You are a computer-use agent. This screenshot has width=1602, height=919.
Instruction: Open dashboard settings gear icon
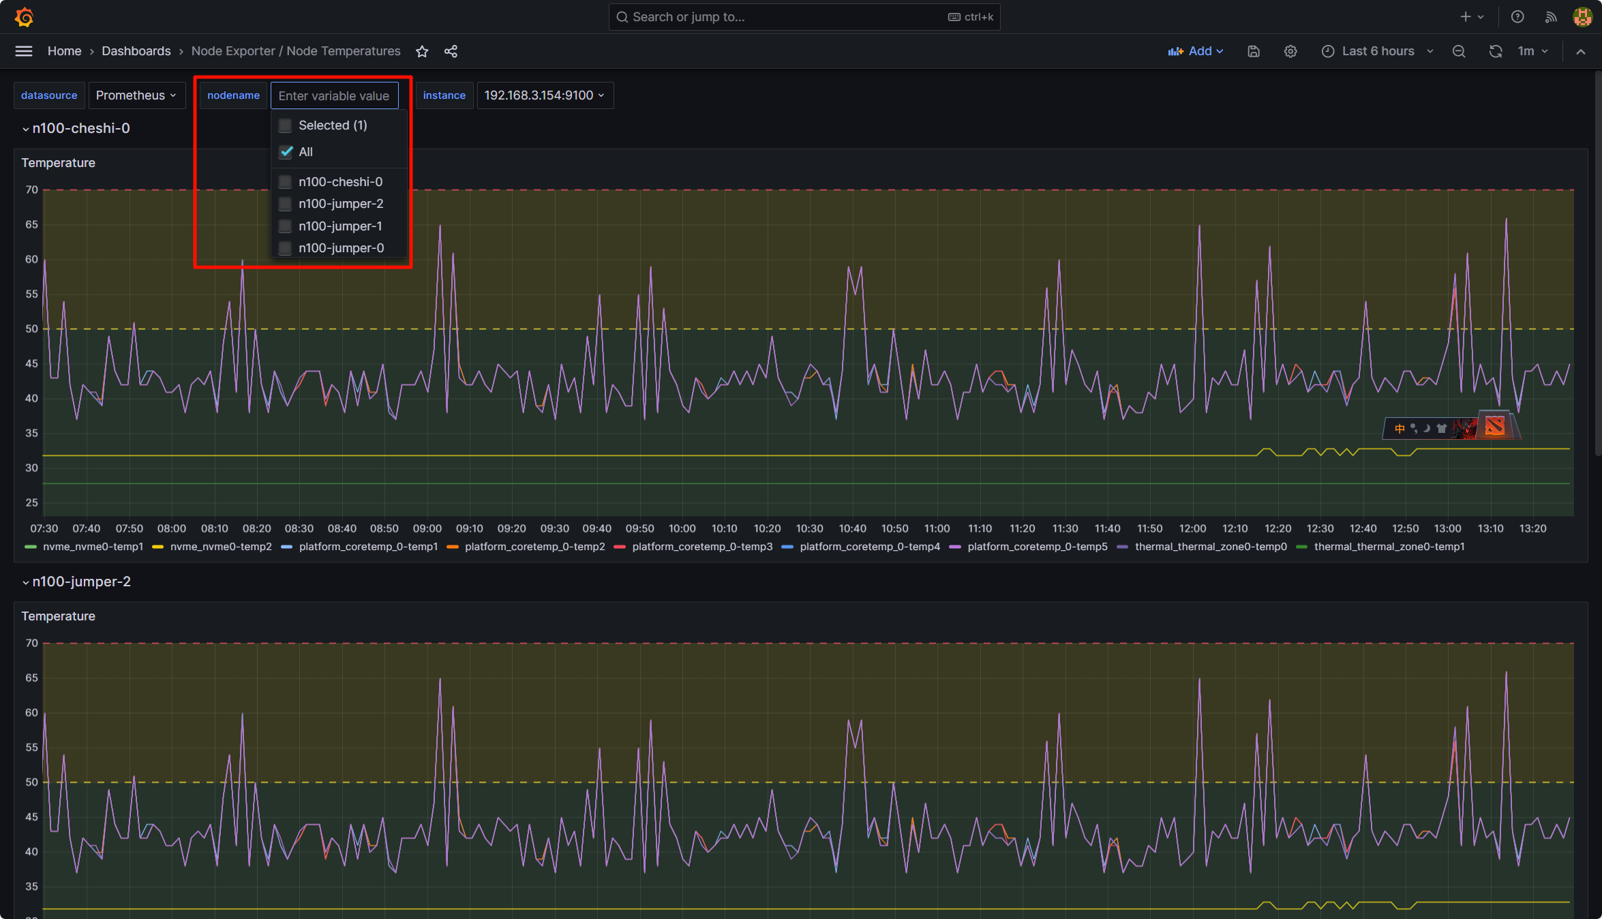(x=1290, y=51)
